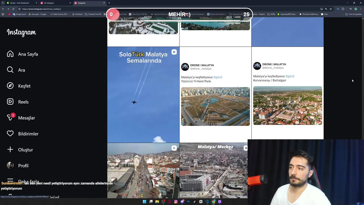Bookmark this page with star icon
The width and height of the screenshot is (364, 205).
point(331,9)
